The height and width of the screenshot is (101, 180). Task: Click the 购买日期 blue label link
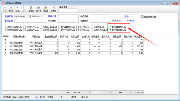coord(9,16)
